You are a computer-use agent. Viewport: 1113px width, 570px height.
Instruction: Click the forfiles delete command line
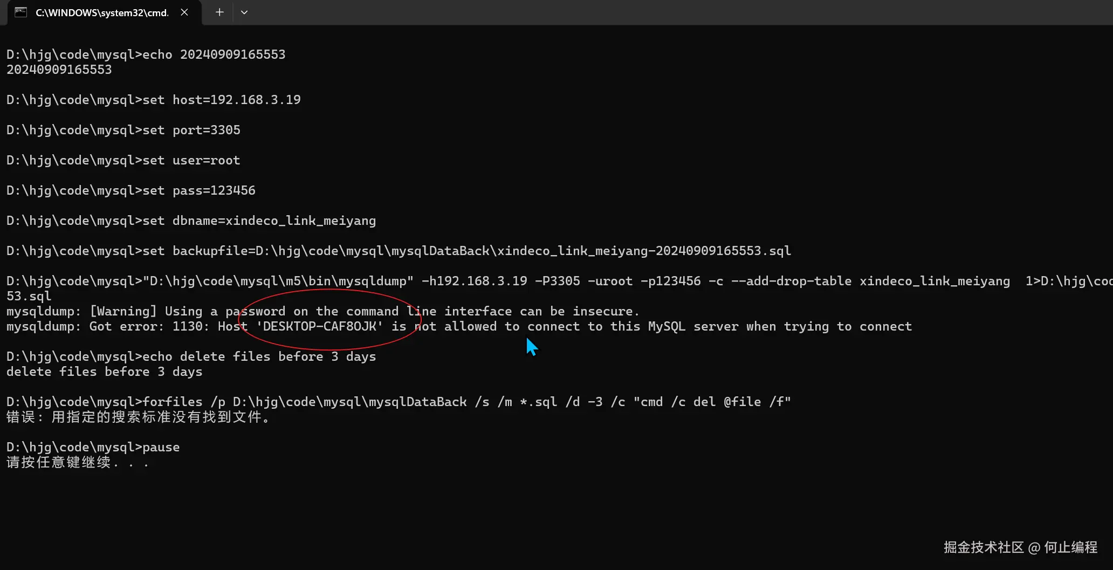(399, 402)
